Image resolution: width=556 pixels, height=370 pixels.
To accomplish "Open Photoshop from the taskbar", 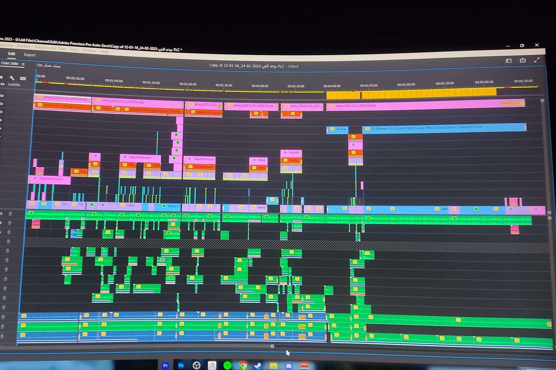I will pos(181,366).
